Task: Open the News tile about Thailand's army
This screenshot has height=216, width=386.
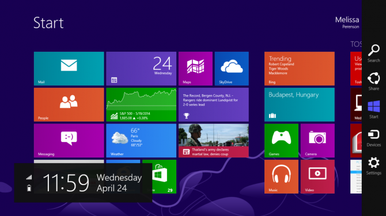Action: (213, 141)
